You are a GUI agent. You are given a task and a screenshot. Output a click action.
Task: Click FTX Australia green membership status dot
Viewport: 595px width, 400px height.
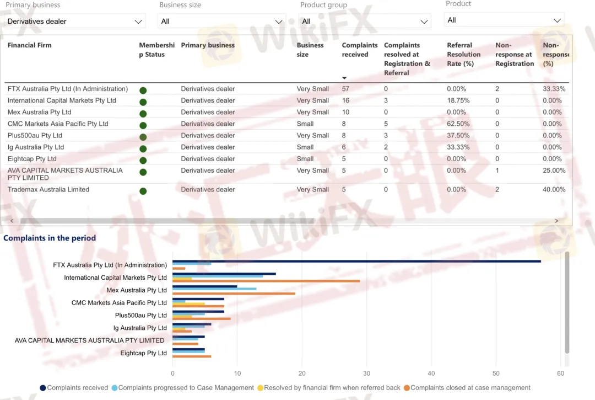coord(143,90)
